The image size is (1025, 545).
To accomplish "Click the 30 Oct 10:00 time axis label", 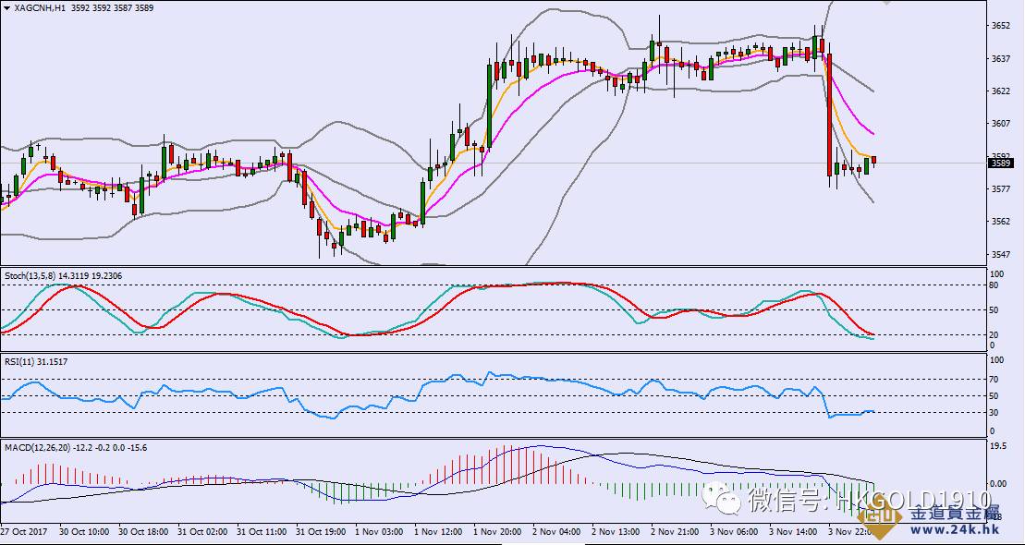I will coord(85,533).
